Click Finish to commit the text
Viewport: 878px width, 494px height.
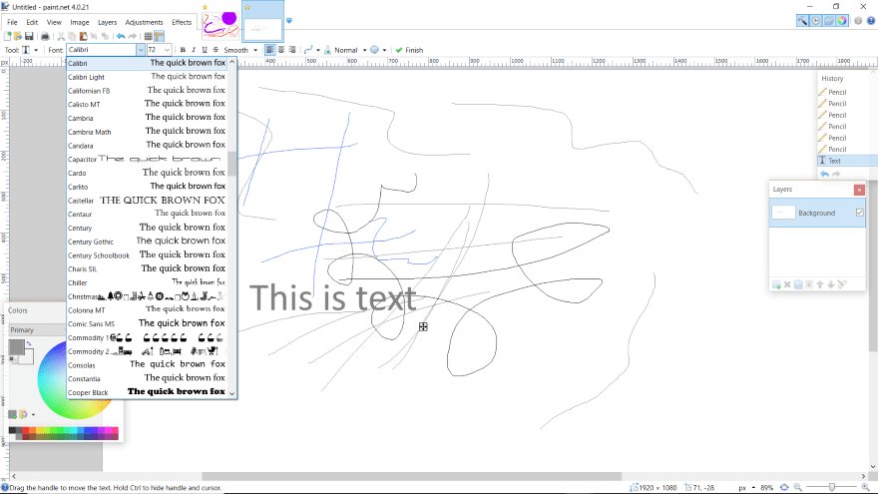pyautogui.click(x=410, y=50)
